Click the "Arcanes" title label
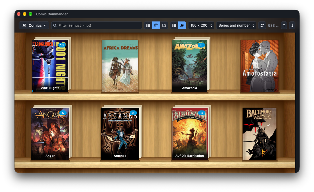 coord(120,156)
